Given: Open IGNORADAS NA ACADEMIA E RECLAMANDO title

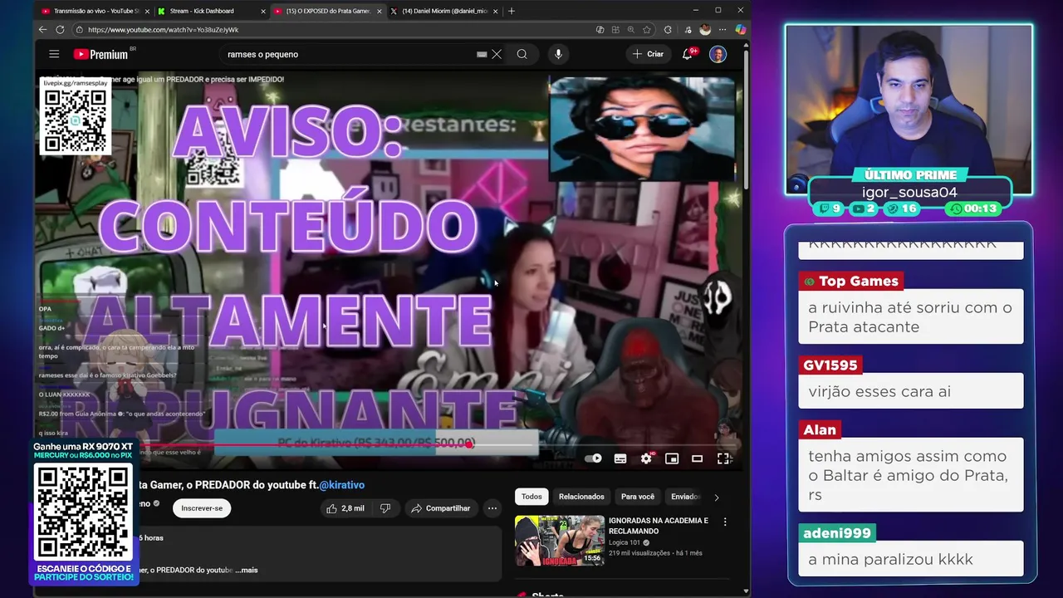Looking at the screenshot, I should (659, 526).
